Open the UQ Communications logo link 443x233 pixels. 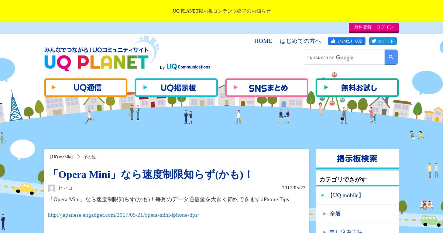(188, 67)
